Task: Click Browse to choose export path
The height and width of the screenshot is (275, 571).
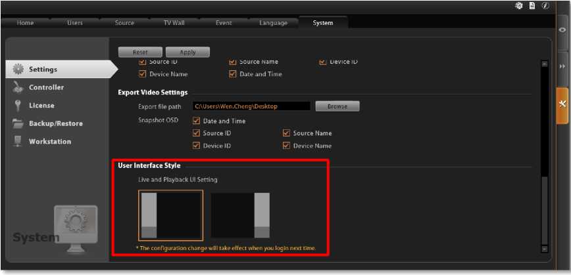Action: 337,106
